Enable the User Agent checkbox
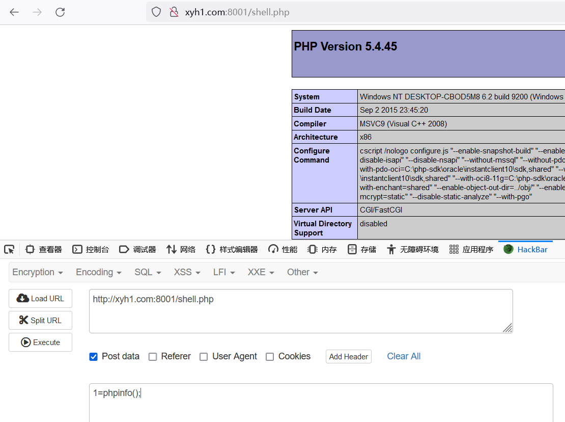 [x=204, y=357]
